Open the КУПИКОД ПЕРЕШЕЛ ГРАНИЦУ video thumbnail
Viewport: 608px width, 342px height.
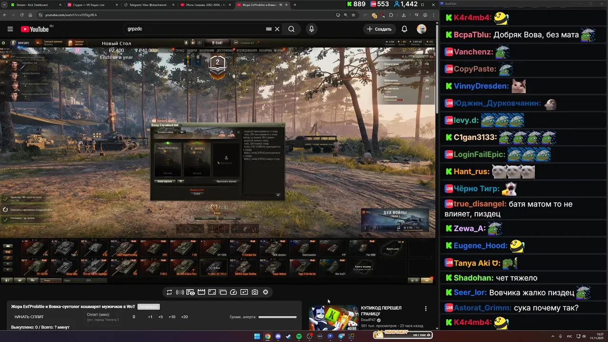point(333,318)
